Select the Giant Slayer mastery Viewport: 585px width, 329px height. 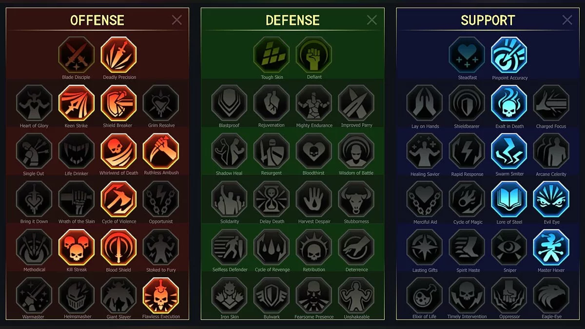pyautogui.click(x=119, y=295)
